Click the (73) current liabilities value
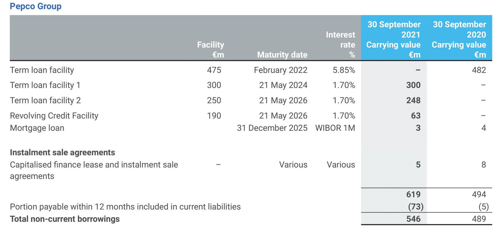The height and width of the screenshot is (229, 499). (416, 207)
